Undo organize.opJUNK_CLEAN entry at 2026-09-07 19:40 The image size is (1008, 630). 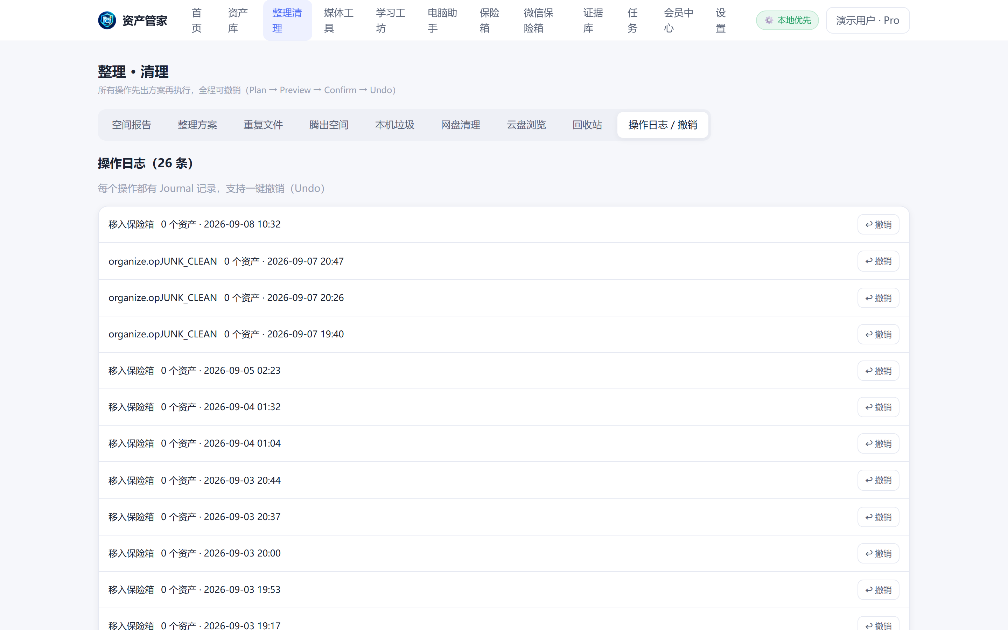(878, 334)
